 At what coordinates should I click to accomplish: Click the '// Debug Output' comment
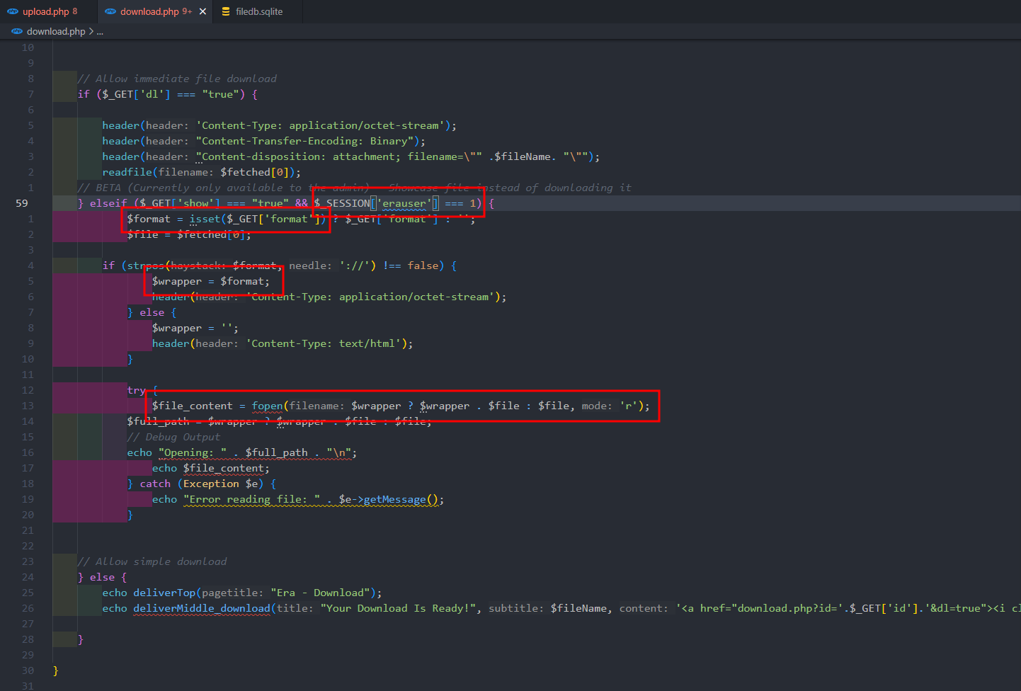click(x=173, y=437)
